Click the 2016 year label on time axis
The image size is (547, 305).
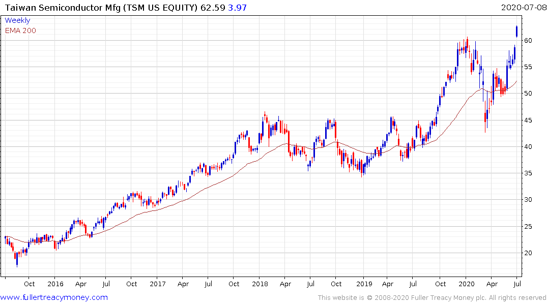(55, 284)
